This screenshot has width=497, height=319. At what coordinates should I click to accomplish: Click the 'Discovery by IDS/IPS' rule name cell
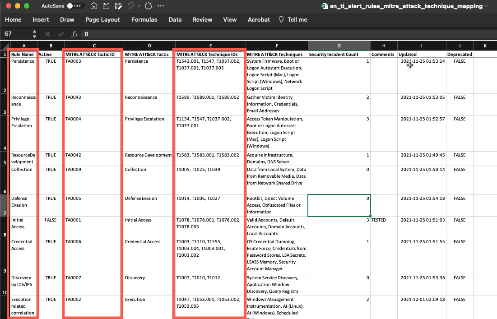(x=24, y=285)
